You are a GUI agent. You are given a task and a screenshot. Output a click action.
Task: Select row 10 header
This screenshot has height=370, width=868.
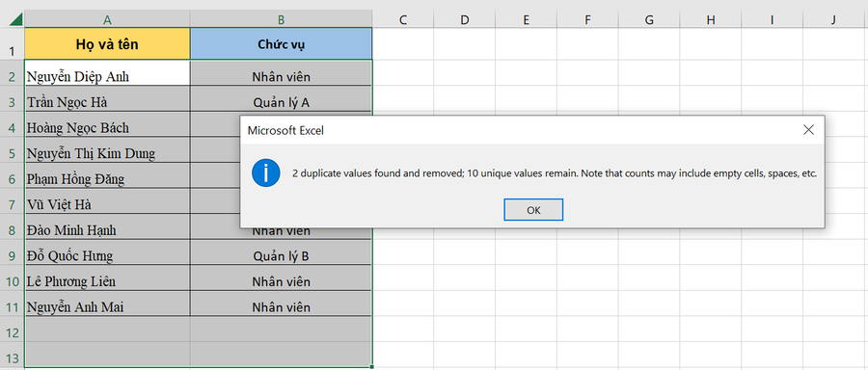pyautogui.click(x=13, y=277)
